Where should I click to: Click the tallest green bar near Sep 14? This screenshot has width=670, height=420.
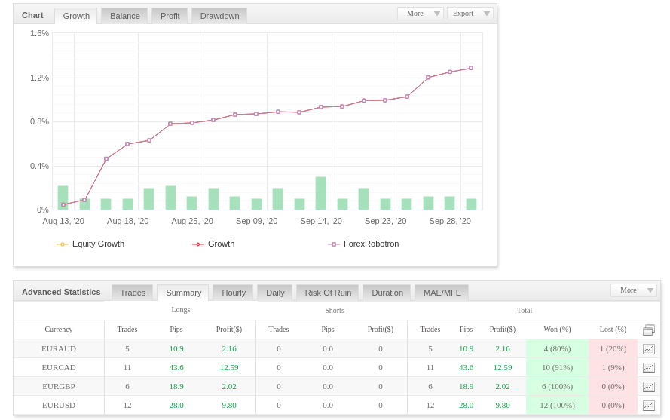pyautogui.click(x=320, y=193)
